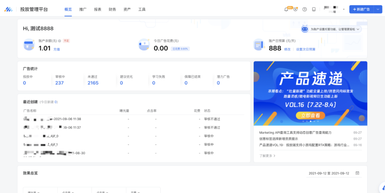Click the 效果总览 section heading
The image size is (385, 193).
click(30, 173)
